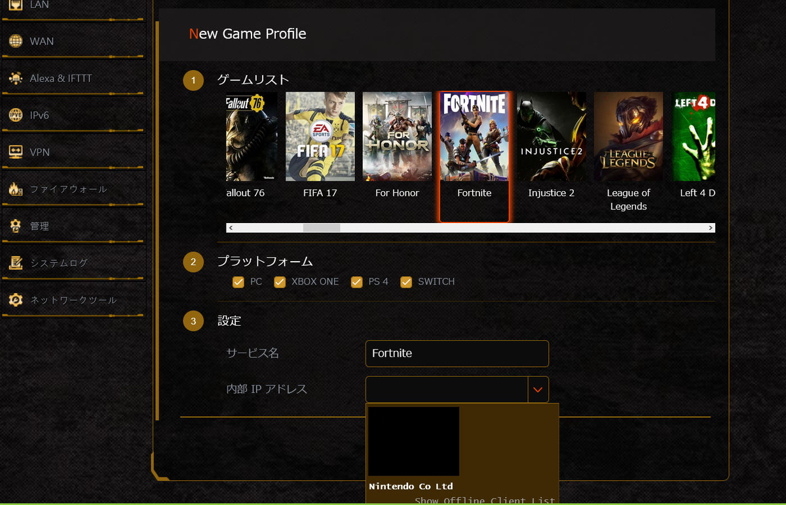This screenshot has height=505, width=786.
Task: Click the Alexa & IFTTT icon
Action: point(16,78)
